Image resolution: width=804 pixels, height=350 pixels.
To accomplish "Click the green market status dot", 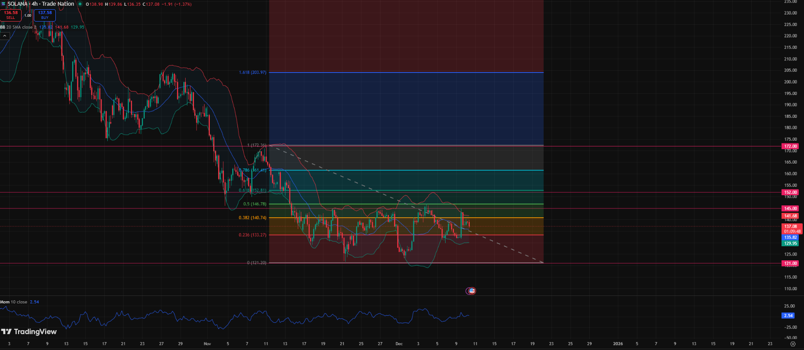I will (x=80, y=4).
